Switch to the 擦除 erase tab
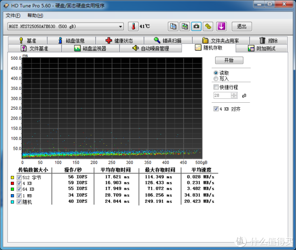296x250 pixels. 269,41
